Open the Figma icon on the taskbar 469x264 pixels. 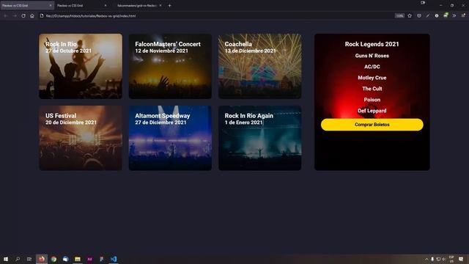pos(101,259)
